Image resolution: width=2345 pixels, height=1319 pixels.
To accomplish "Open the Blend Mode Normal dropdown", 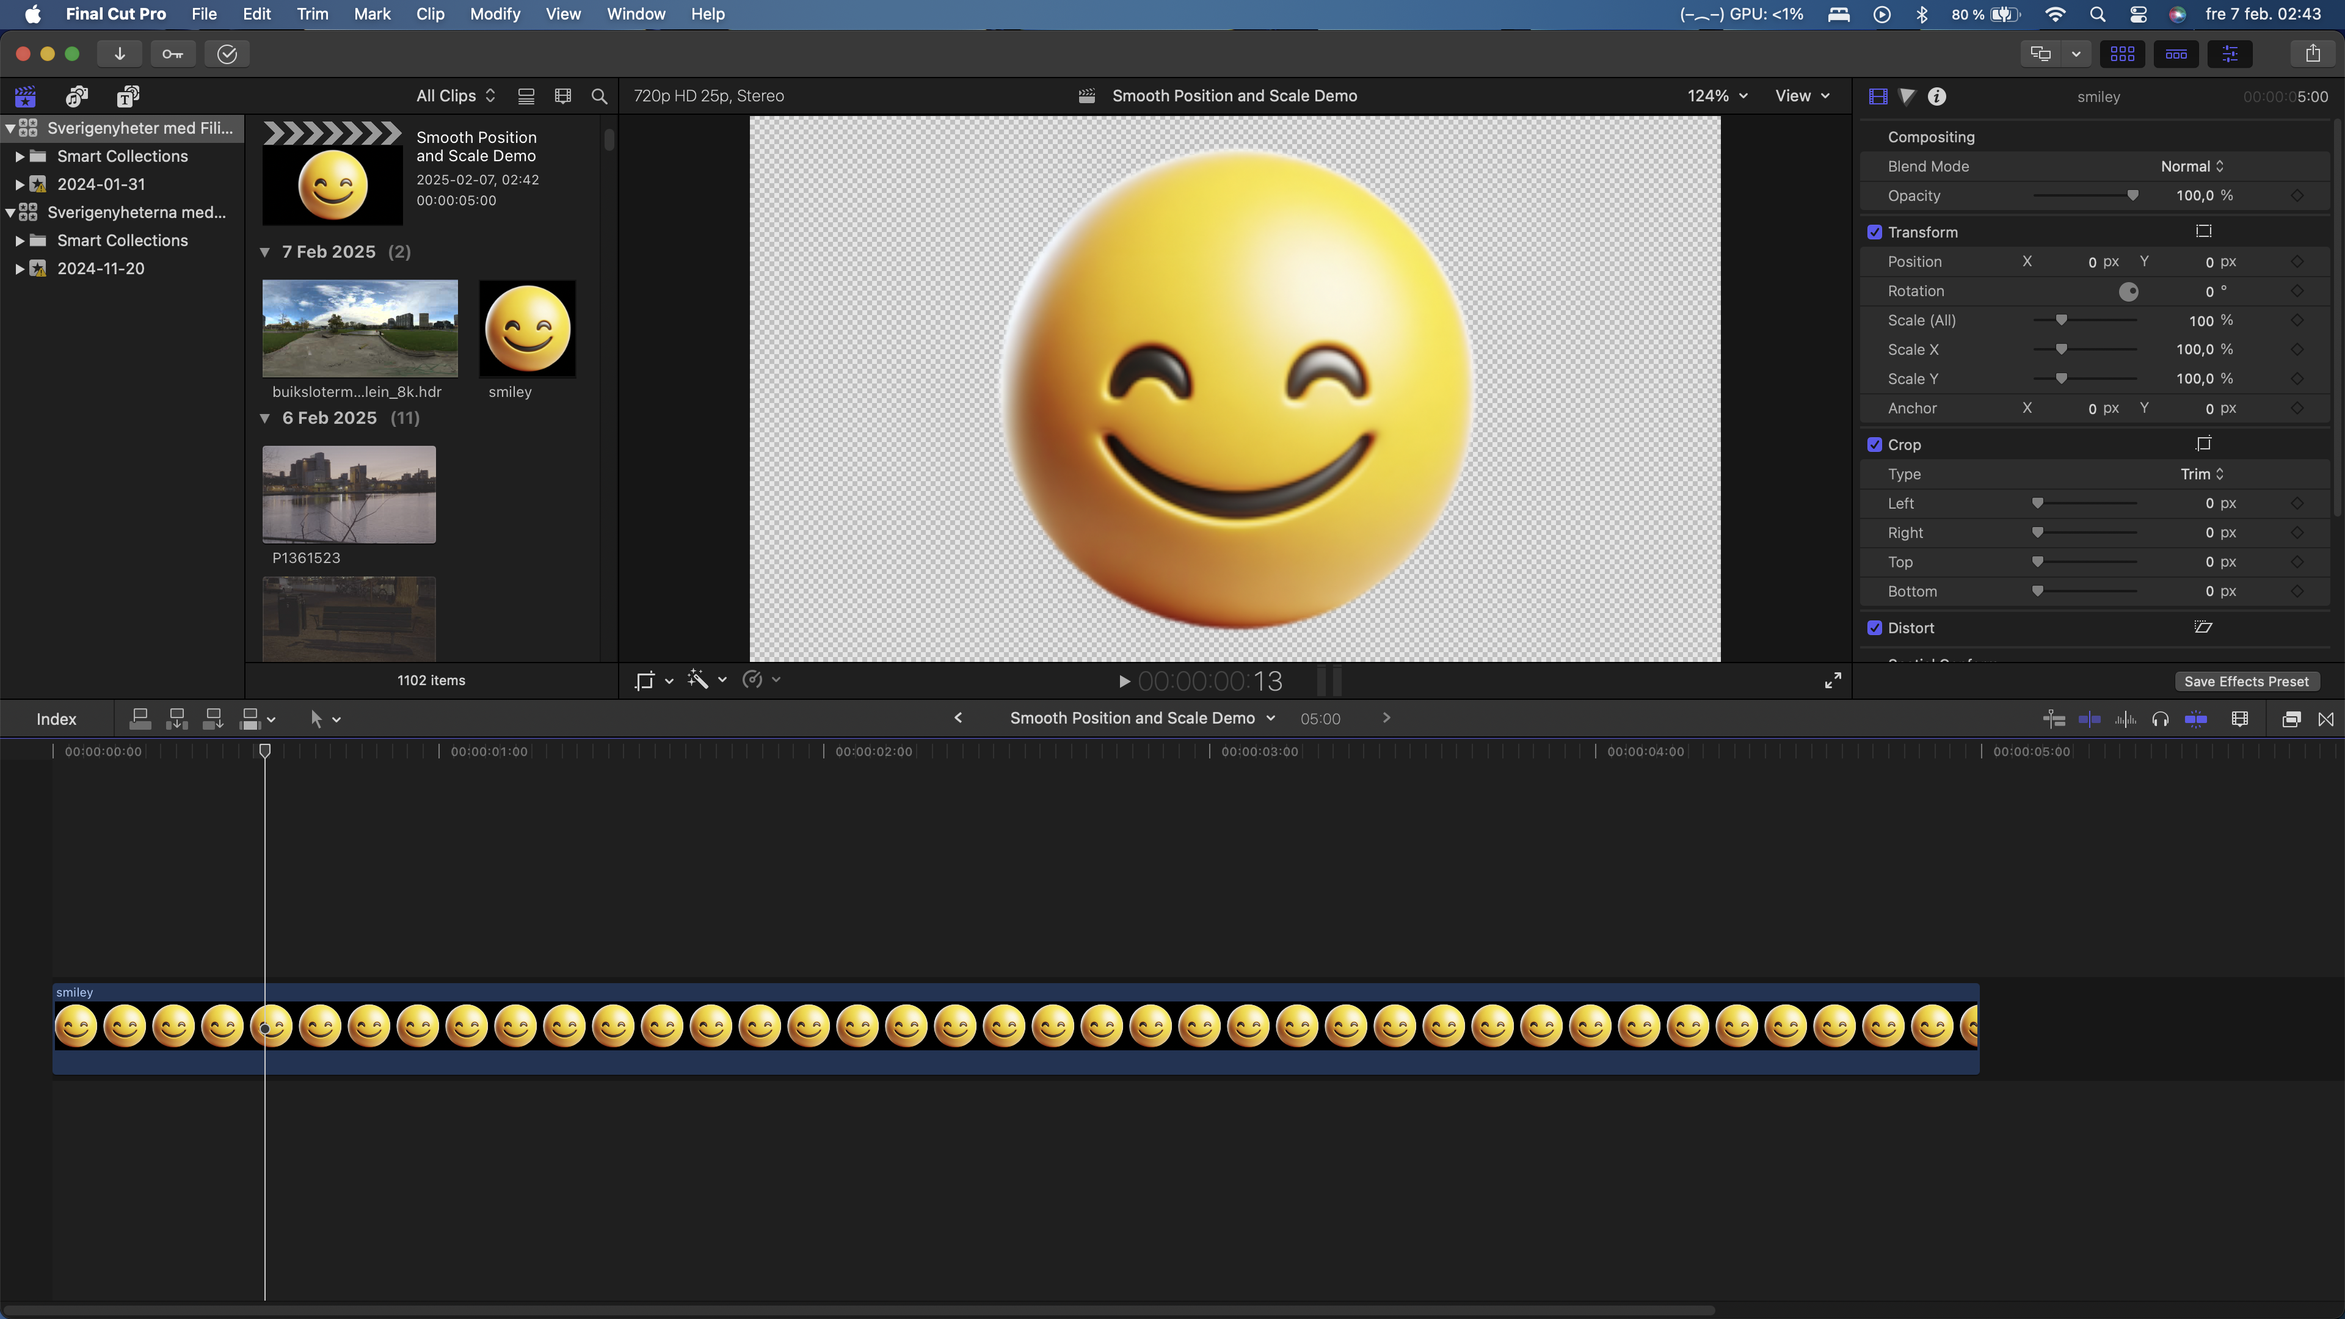I will 2192,167.
